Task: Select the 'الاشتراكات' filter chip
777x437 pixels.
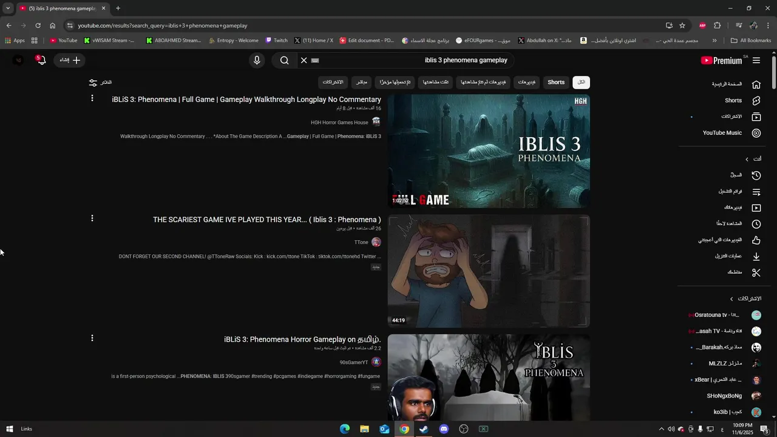Action: [x=333, y=83]
